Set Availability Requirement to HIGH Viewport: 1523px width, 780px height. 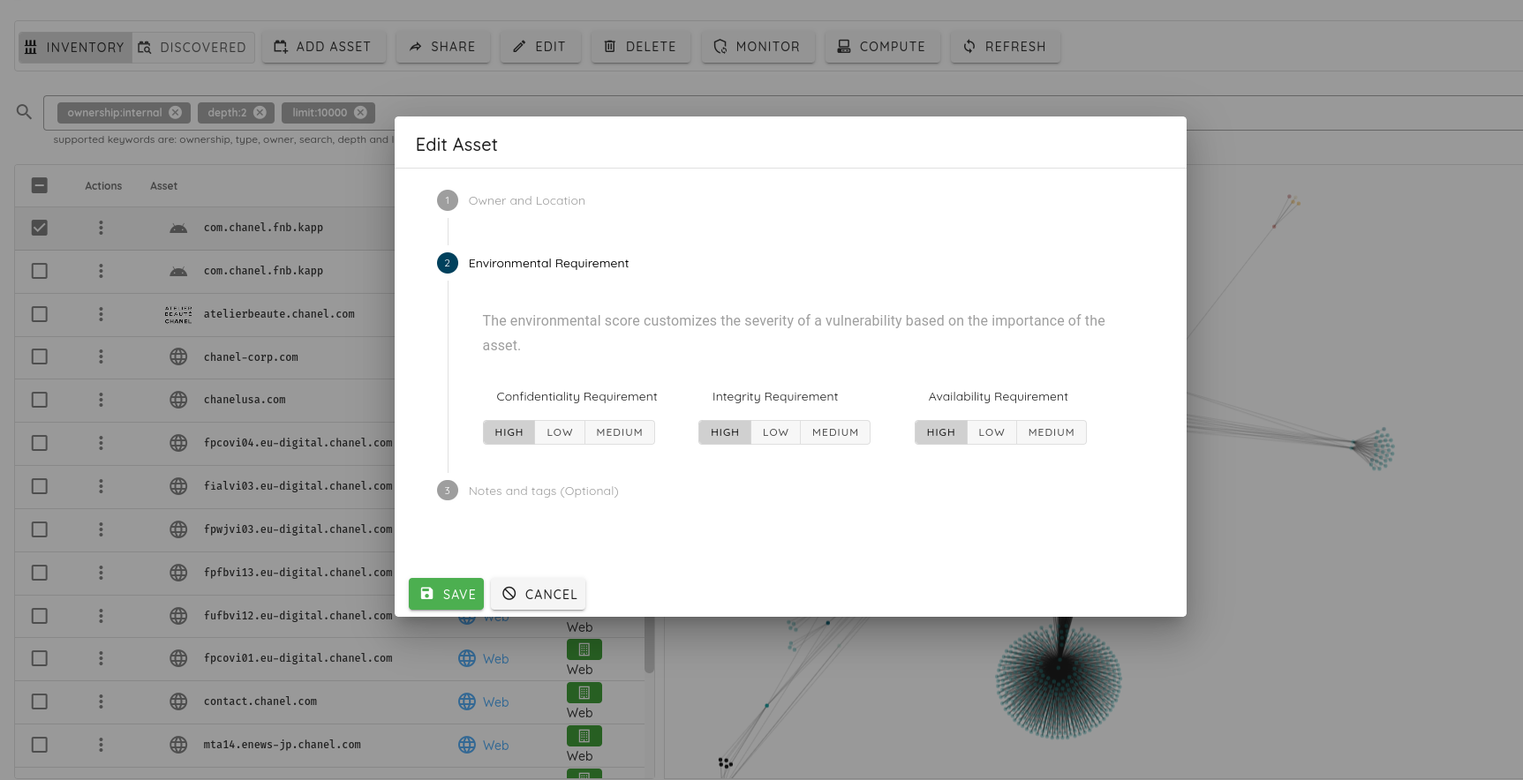[x=941, y=432]
